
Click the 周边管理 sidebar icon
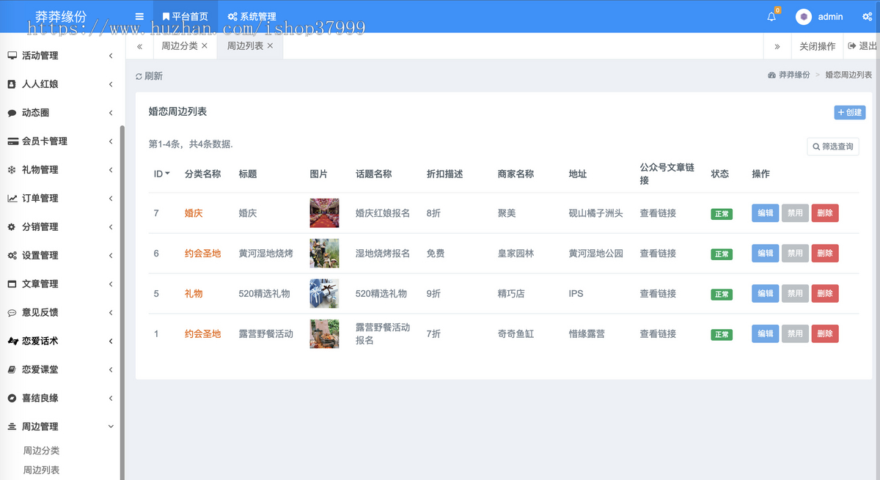(12, 427)
